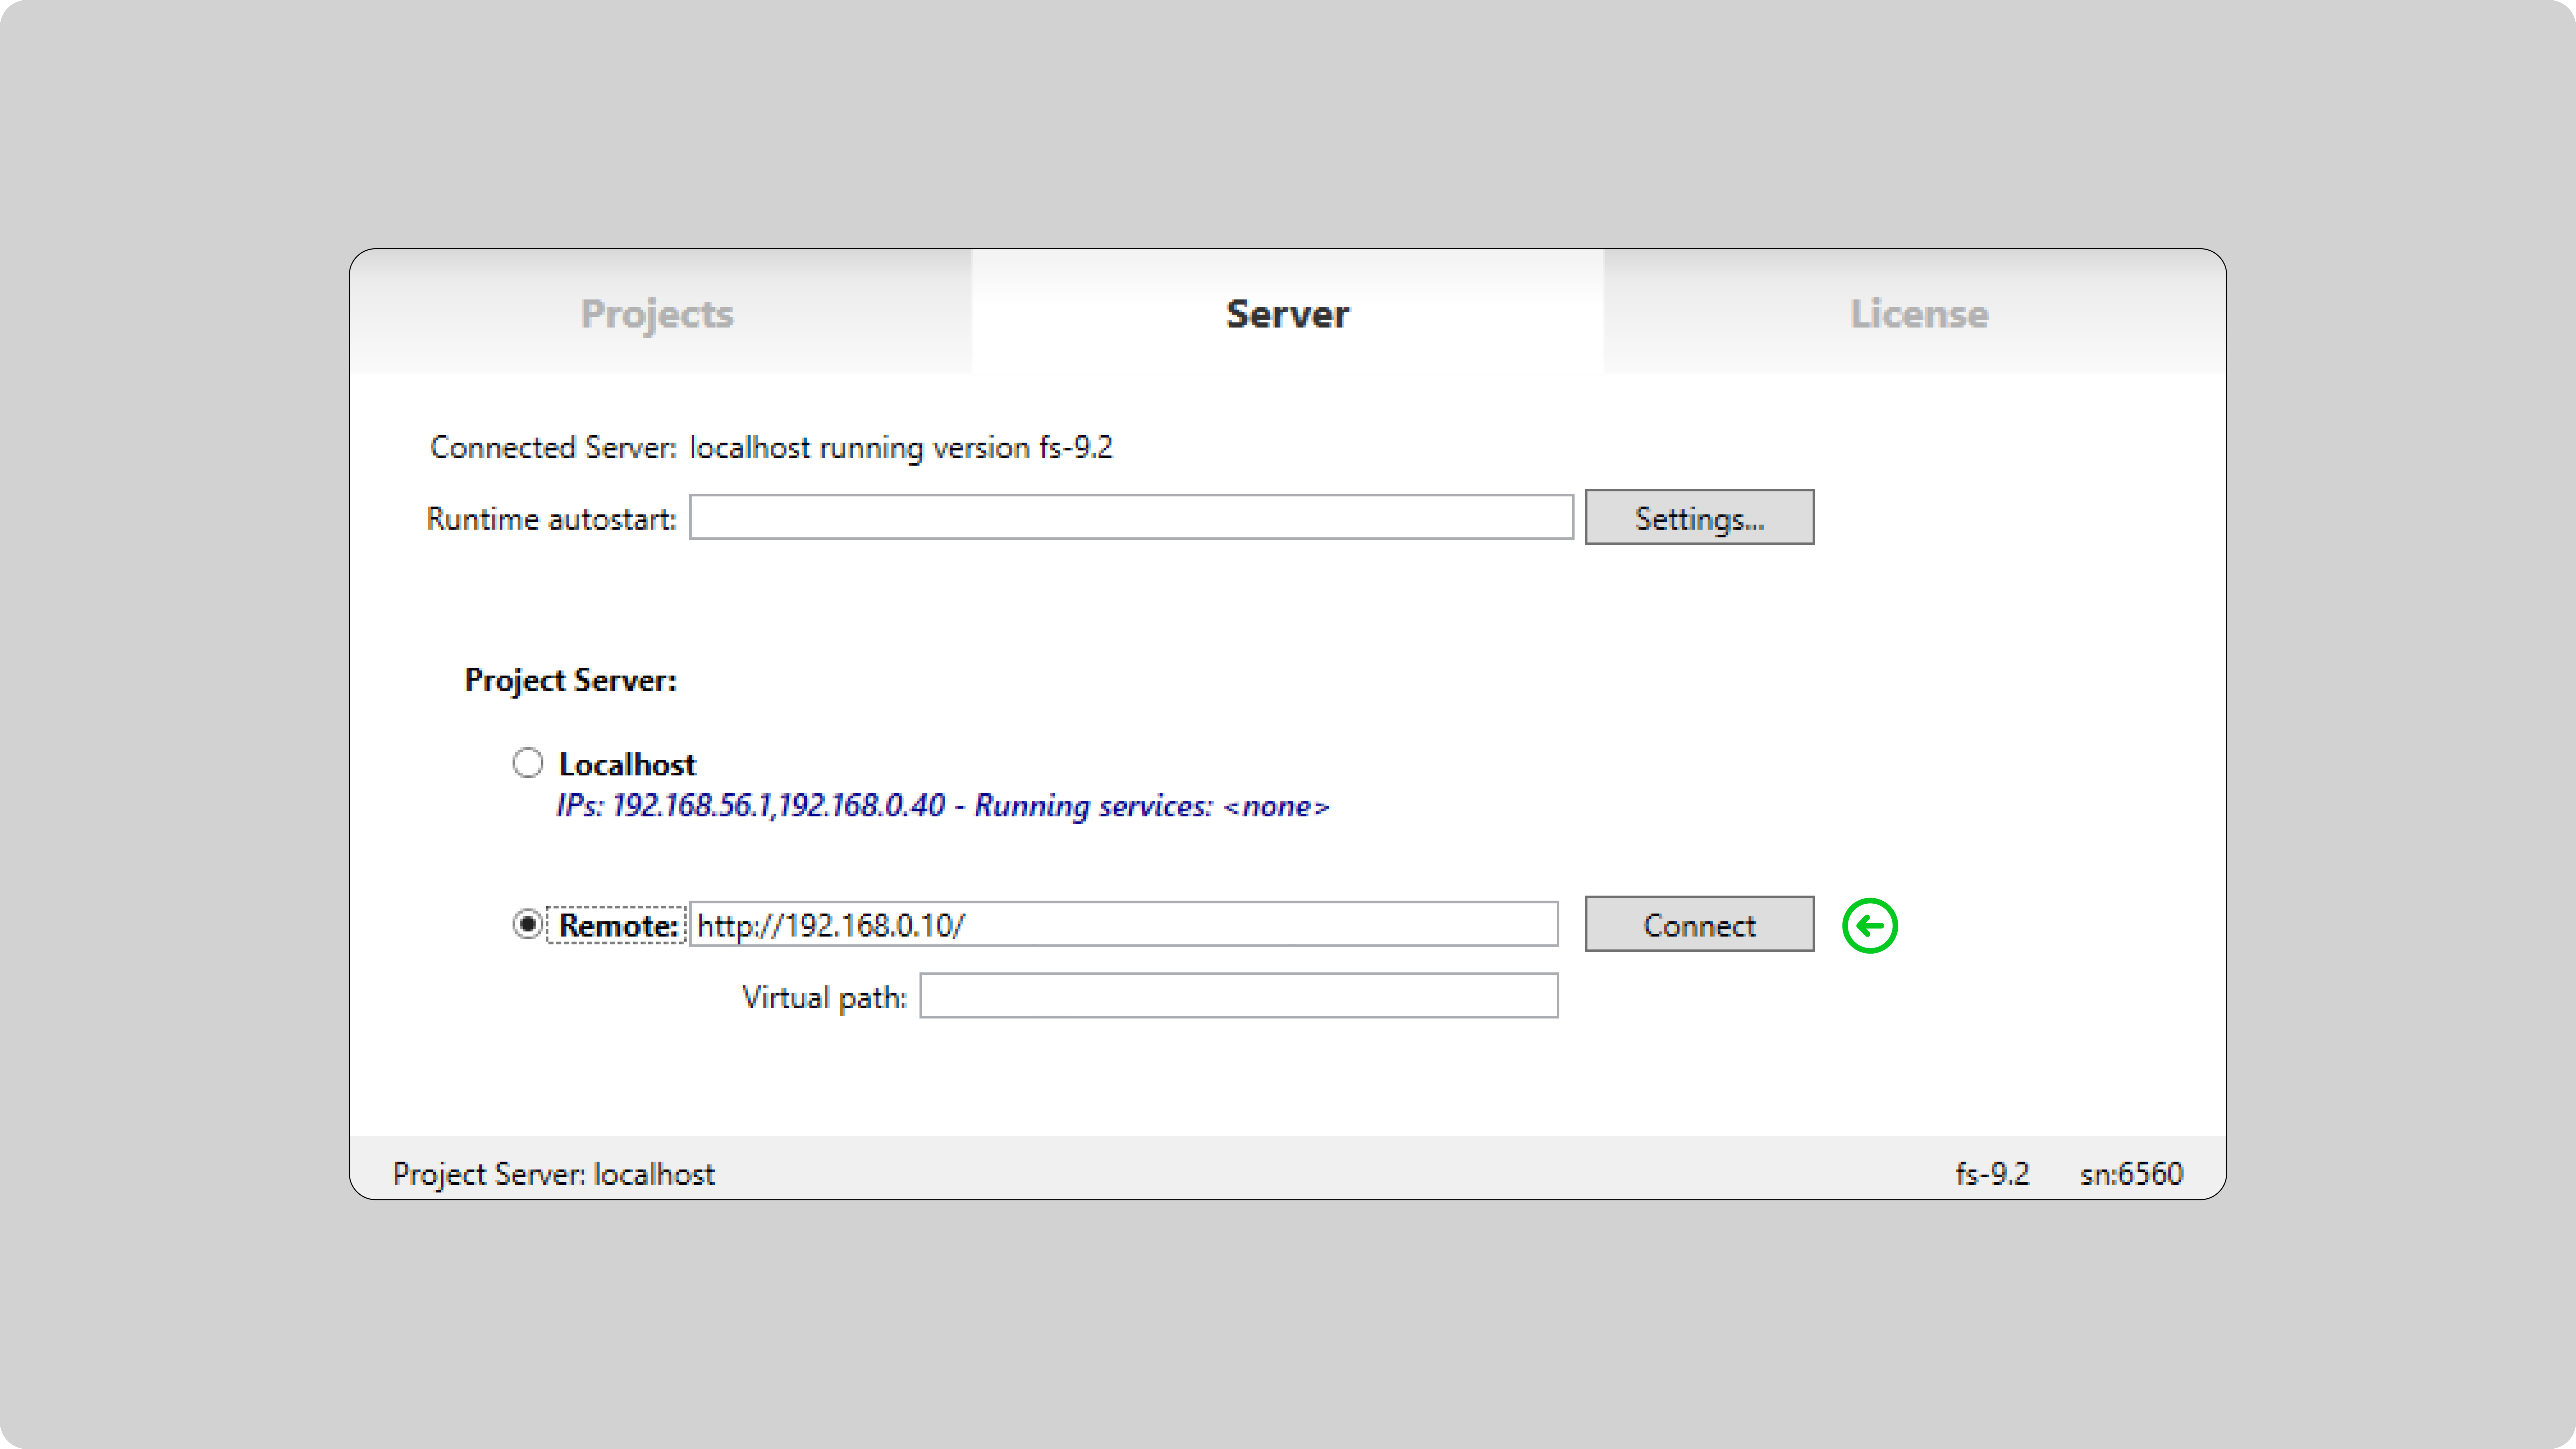
Task: Click the Runtime autostart field
Action: click(1131, 517)
